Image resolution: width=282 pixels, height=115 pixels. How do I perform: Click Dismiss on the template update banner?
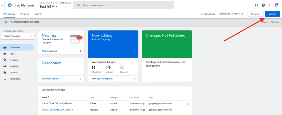click(x=275, y=22)
